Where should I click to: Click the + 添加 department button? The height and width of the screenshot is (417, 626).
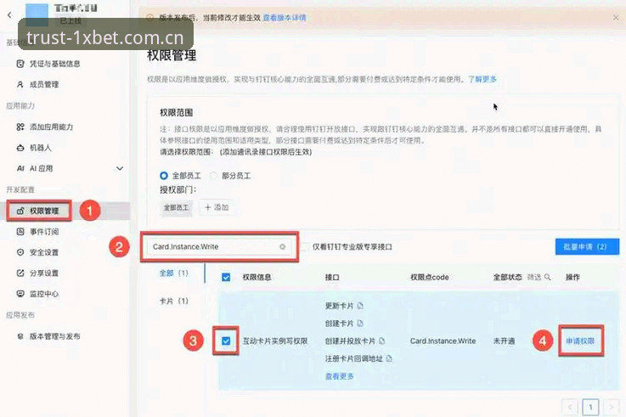coord(217,207)
